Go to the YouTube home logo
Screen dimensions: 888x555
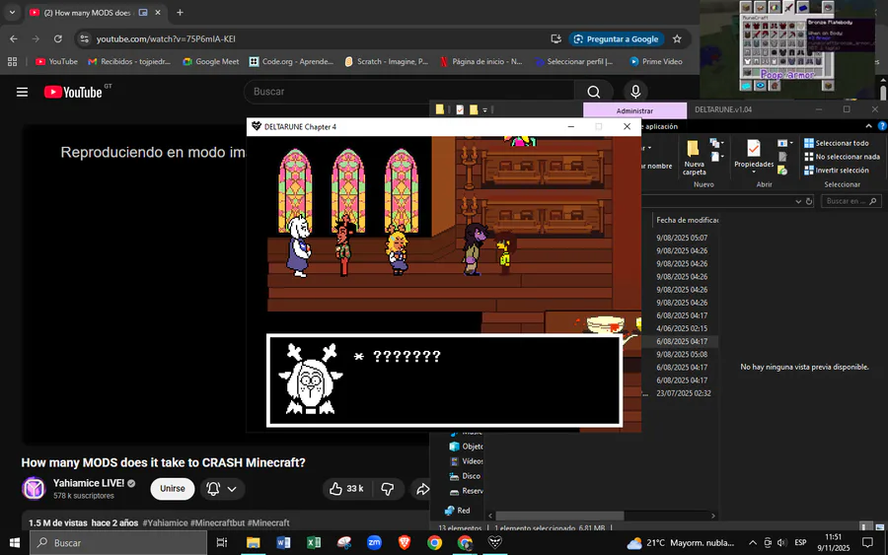tap(73, 92)
